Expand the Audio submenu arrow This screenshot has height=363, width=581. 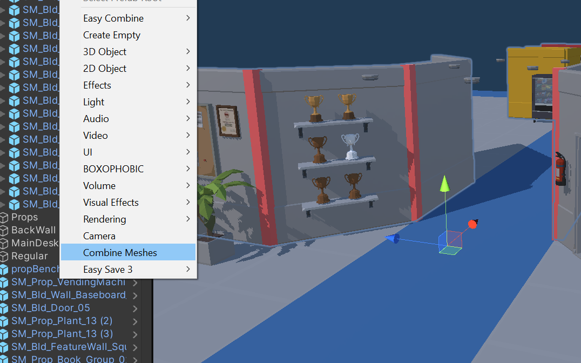(x=188, y=118)
